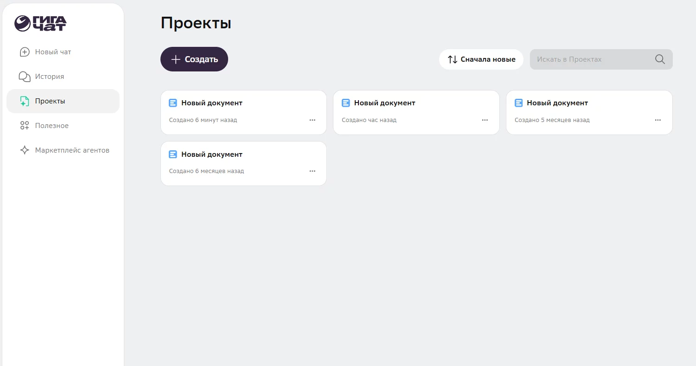Click document icon of 6 минут назад card

tap(173, 103)
